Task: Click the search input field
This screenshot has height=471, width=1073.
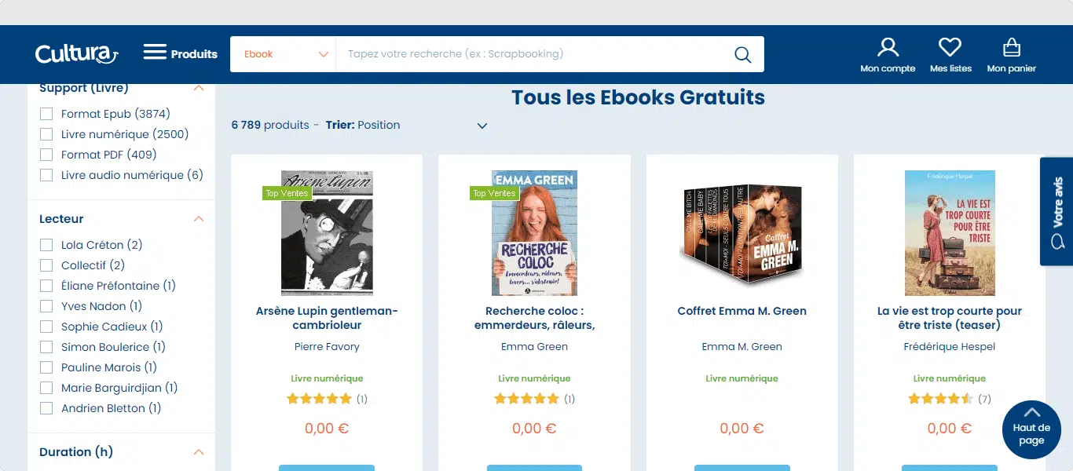Action: click(x=534, y=54)
